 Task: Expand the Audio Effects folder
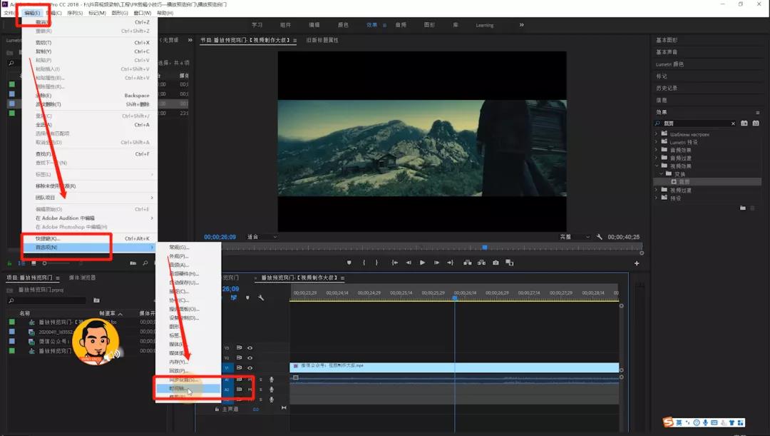(x=656, y=150)
